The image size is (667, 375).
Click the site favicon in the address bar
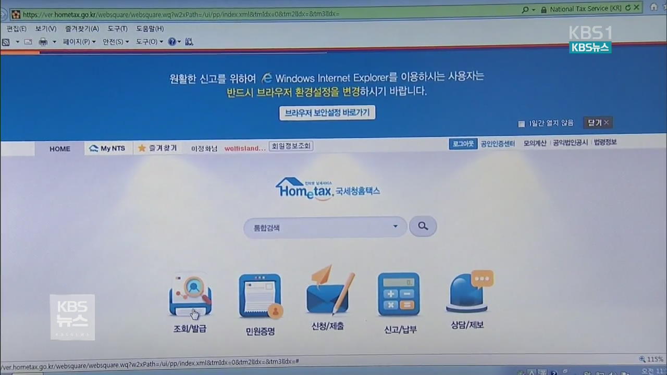[16, 14]
